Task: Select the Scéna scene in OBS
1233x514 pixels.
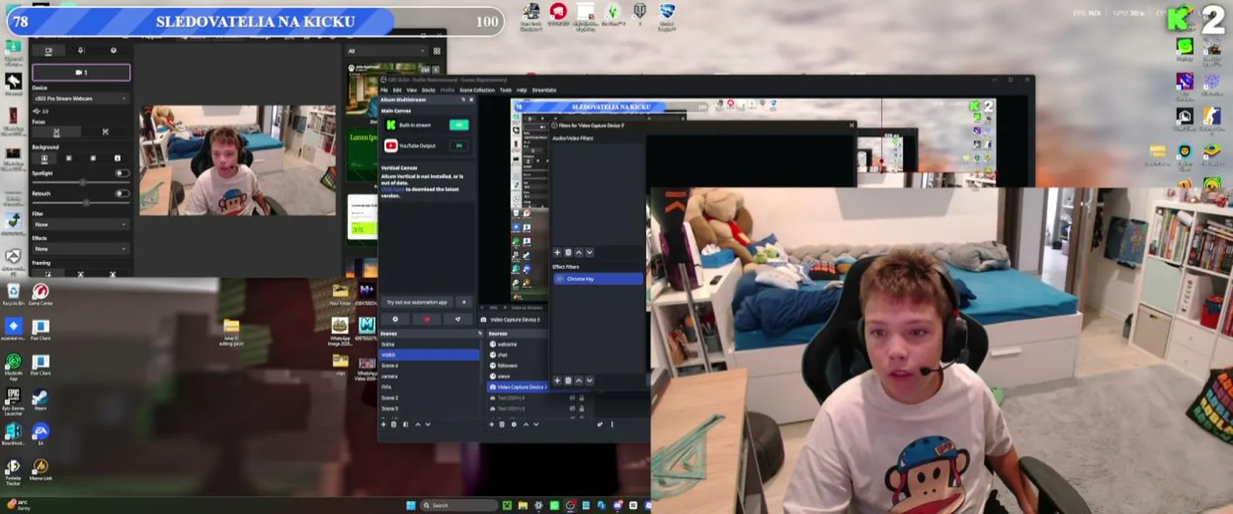Action: [x=429, y=344]
